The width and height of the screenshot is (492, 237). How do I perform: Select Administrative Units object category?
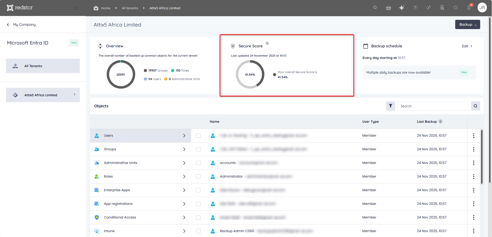click(140, 163)
